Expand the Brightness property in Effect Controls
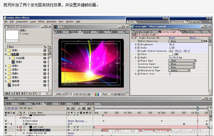214x136 pixels. pyautogui.click(x=136, y=44)
